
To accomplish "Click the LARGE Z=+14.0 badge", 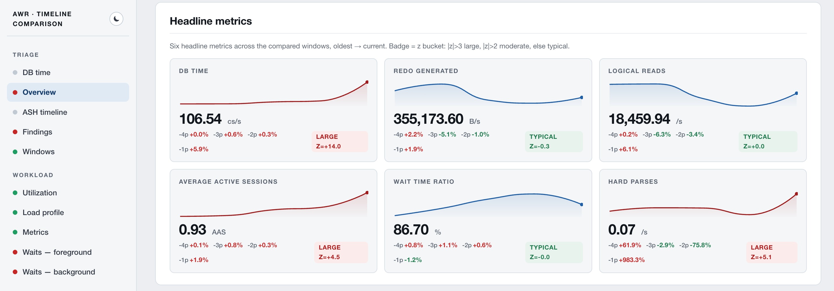I will coord(340,142).
